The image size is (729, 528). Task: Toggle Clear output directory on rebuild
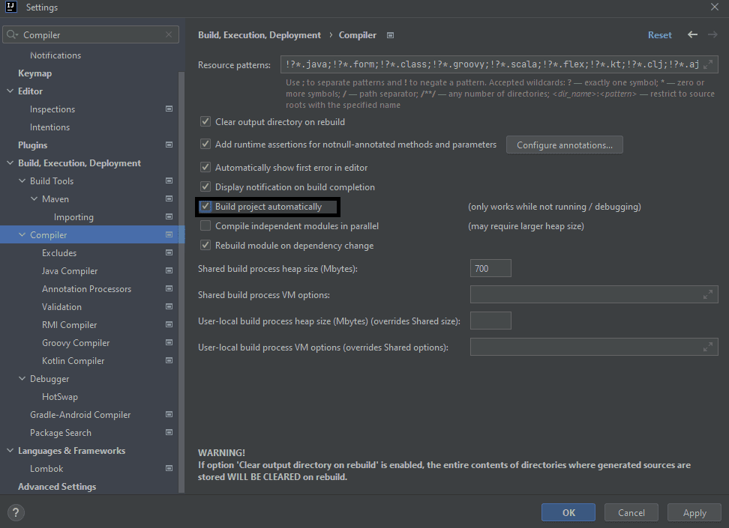(205, 121)
